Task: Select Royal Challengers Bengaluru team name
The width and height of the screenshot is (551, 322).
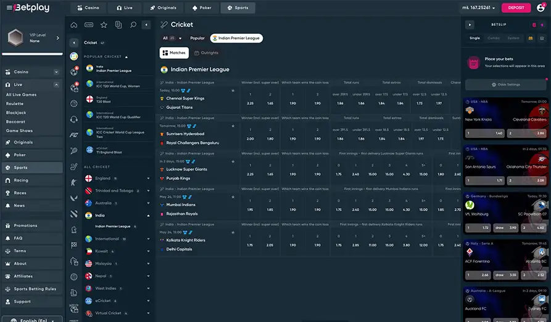Action: pos(193,143)
